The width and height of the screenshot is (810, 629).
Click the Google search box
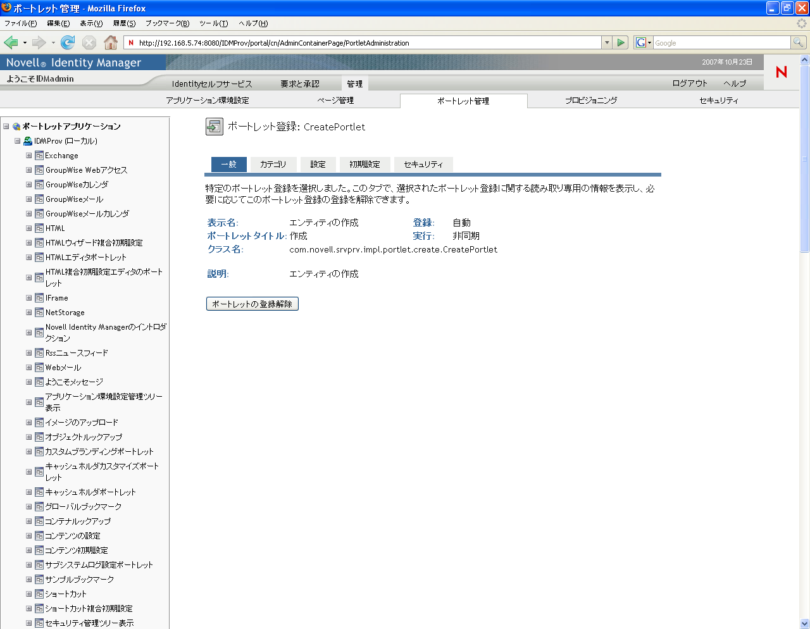tap(721, 43)
